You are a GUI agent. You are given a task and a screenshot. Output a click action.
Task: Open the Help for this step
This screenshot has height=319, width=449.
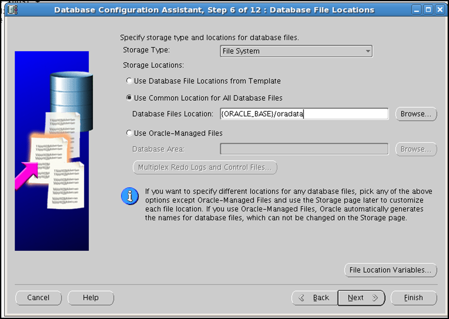pos(91,298)
